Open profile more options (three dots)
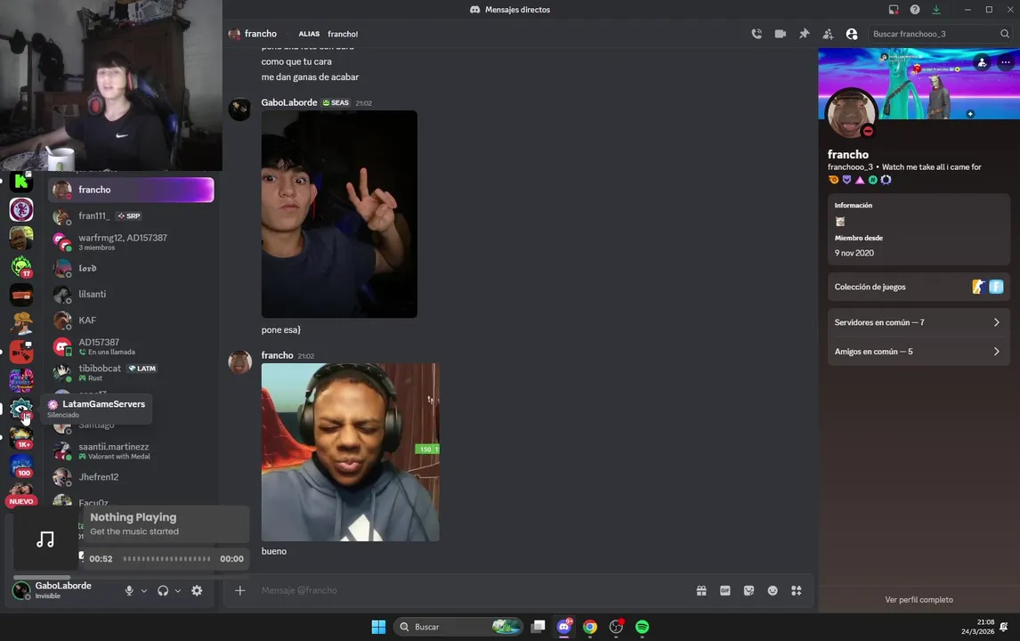1020x641 pixels. tap(1006, 62)
